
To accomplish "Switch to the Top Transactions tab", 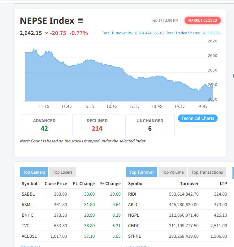I will point(207,172).
